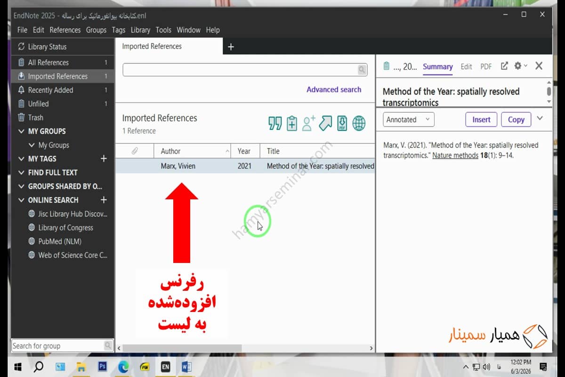Open Photoshop from the taskbar
Viewport: 565px width, 377px height.
(x=102, y=367)
